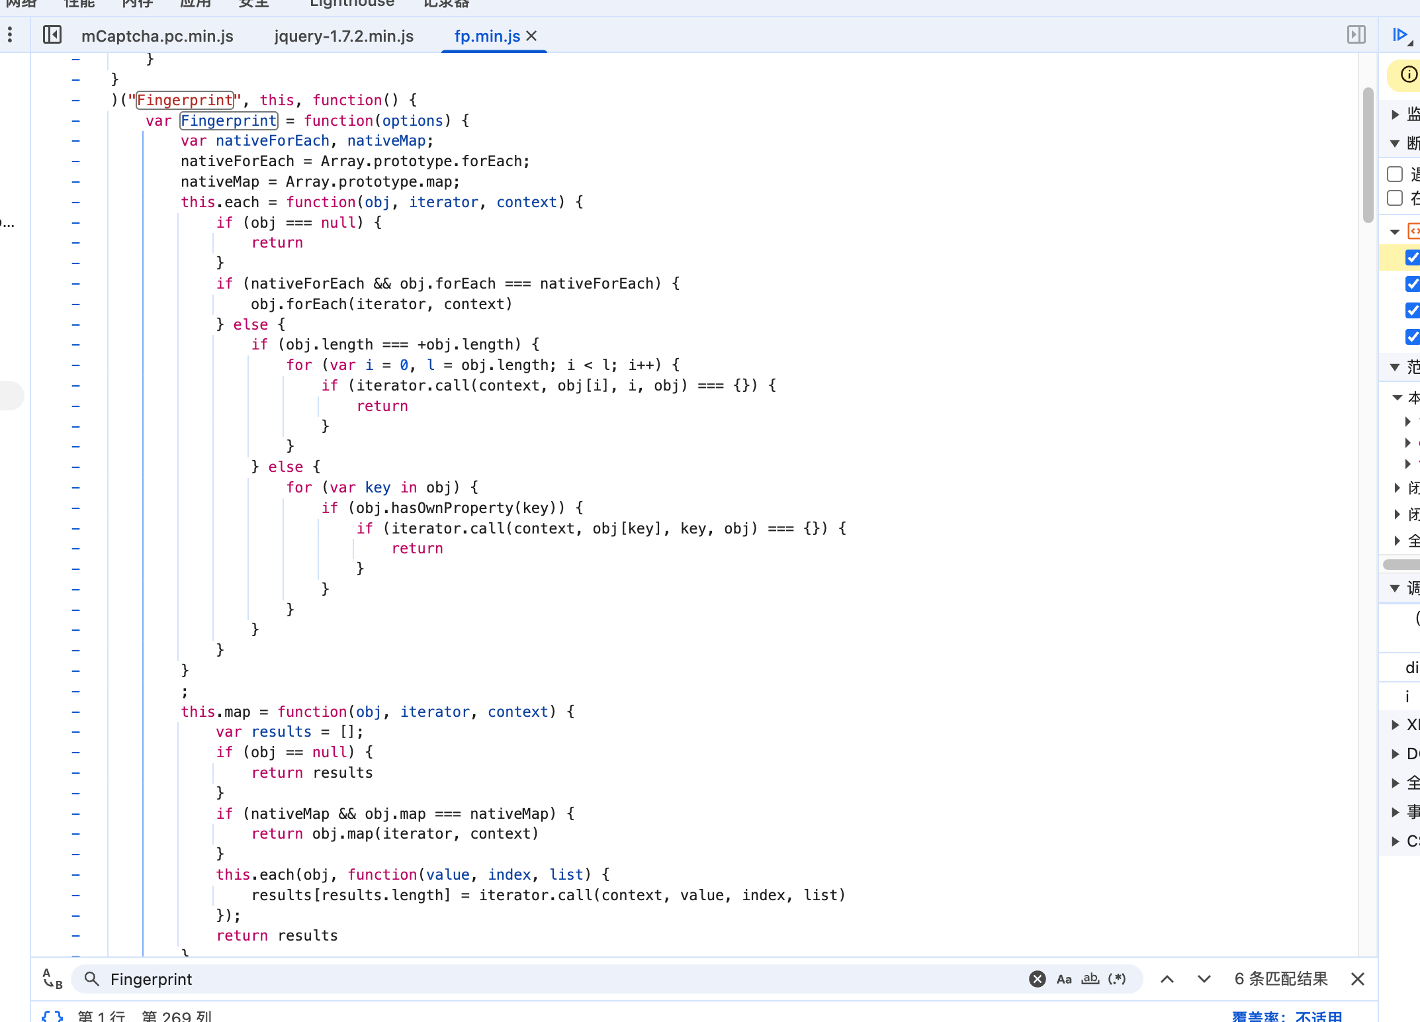The width and height of the screenshot is (1420, 1022).
Task: Collapse the breakpoint file group arrow
Action: pos(1396,232)
